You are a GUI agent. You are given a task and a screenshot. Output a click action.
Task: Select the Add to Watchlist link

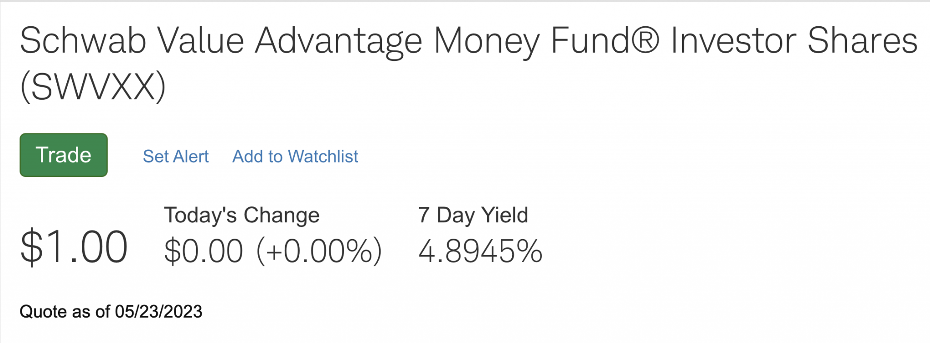[295, 157]
